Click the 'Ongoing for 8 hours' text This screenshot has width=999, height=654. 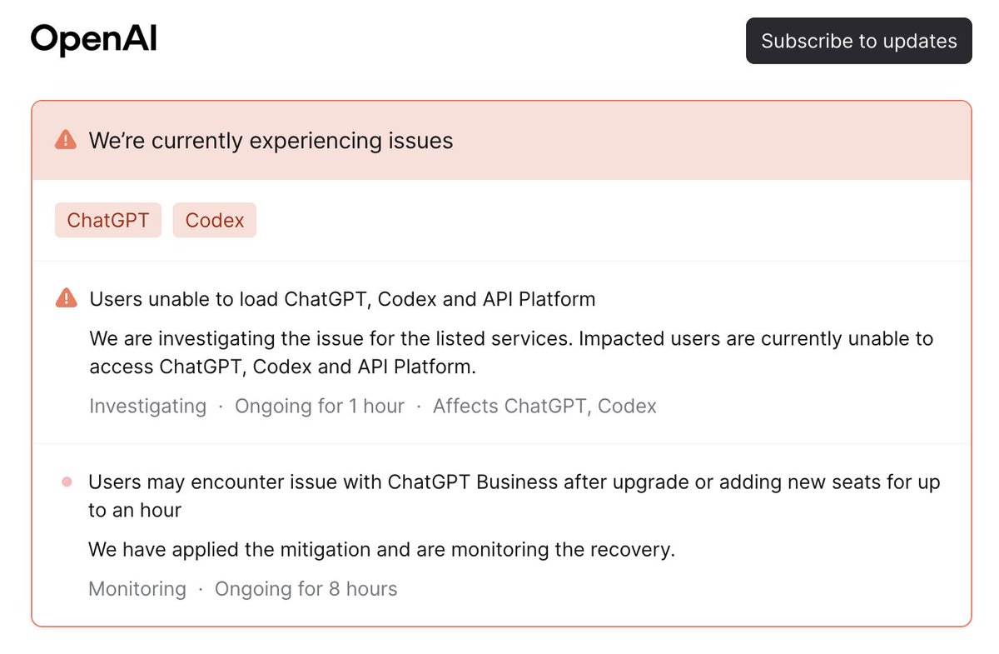pyautogui.click(x=306, y=589)
